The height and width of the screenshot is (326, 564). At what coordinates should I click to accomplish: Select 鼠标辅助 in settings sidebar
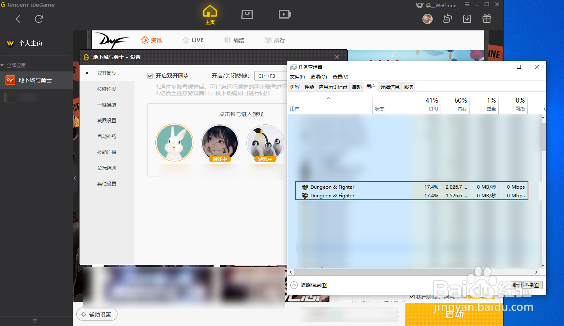107,168
